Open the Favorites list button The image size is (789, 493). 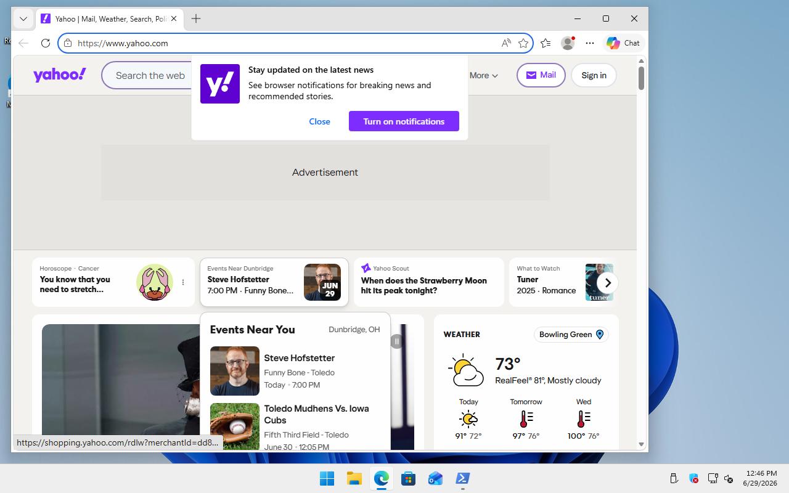click(x=546, y=43)
